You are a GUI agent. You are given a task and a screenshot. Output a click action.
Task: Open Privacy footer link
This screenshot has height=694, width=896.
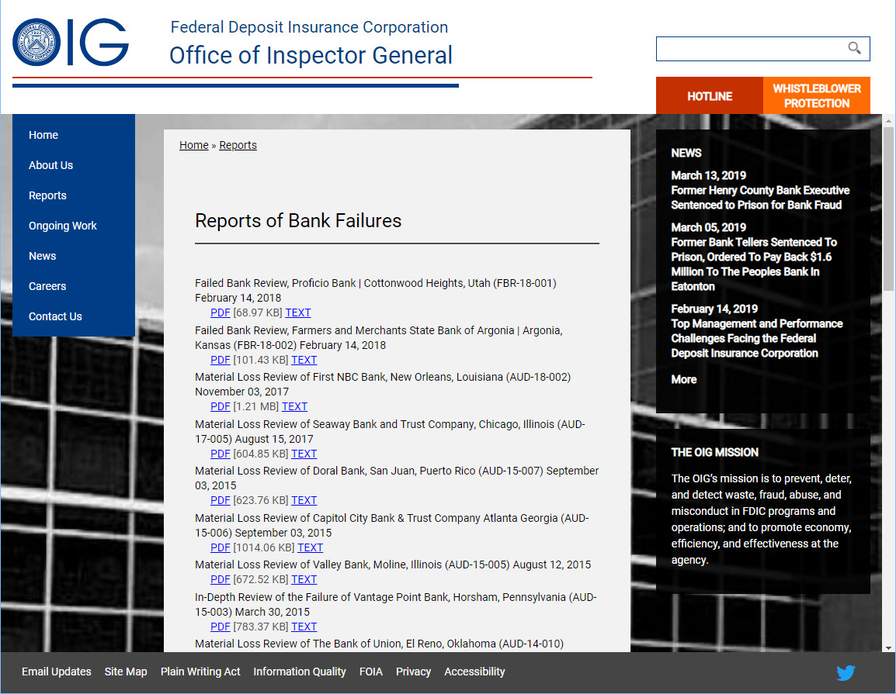(x=413, y=672)
